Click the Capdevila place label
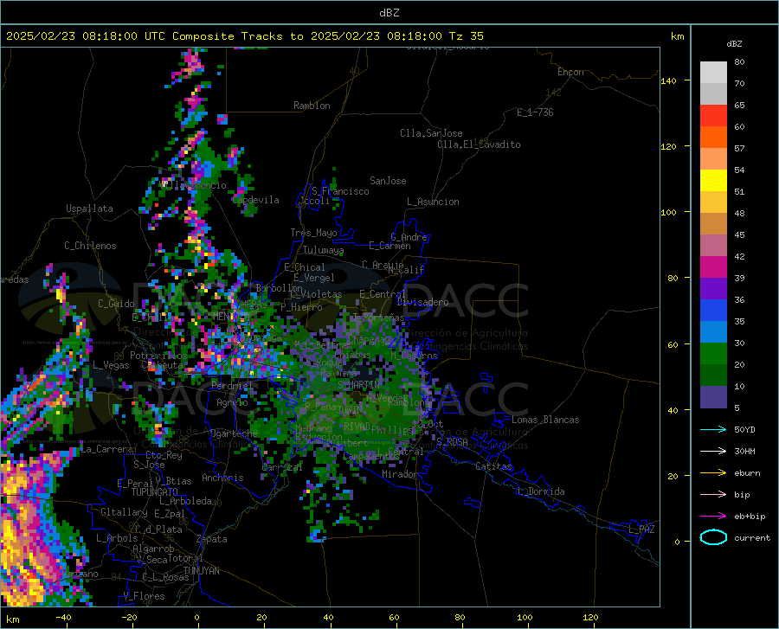This screenshot has width=779, height=629. 255,200
